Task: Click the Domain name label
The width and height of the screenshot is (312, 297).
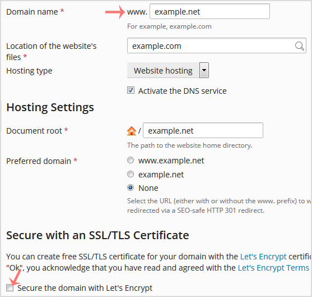Action: 32,12
